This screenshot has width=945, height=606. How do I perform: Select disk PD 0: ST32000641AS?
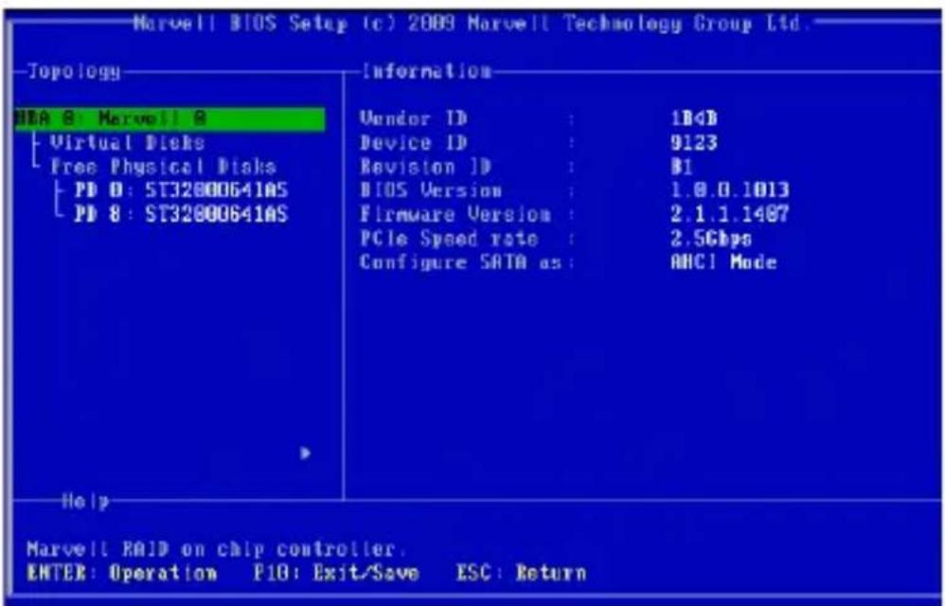coord(181,190)
